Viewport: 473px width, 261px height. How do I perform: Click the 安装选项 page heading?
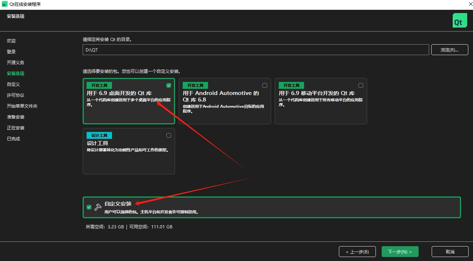pos(16,16)
